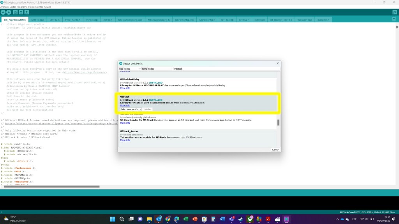Expand the Tema filter dropdown
Viewport: 399px width, 224px height.
coord(158,69)
